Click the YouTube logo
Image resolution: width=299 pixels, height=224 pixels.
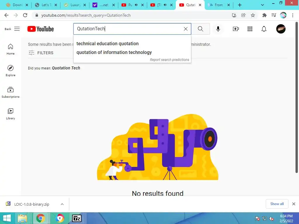(x=40, y=29)
